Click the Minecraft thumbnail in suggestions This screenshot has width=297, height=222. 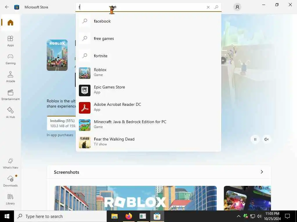point(85,125)
